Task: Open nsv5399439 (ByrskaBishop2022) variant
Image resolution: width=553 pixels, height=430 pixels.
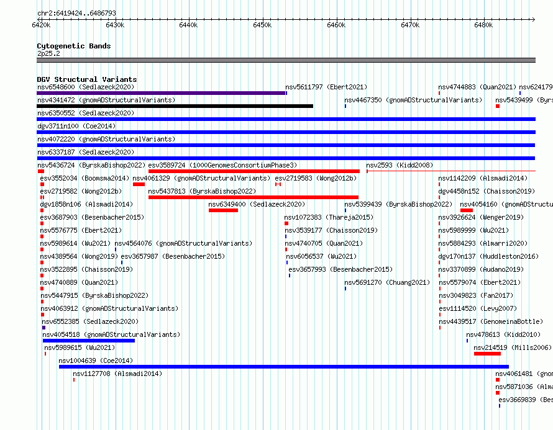Action: [398, 204]
